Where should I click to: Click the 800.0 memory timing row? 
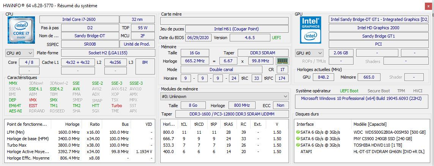tap(224, 132)
